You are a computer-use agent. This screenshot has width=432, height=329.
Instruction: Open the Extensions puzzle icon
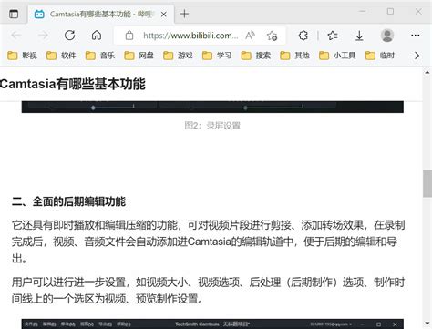(x=303, y=36)
